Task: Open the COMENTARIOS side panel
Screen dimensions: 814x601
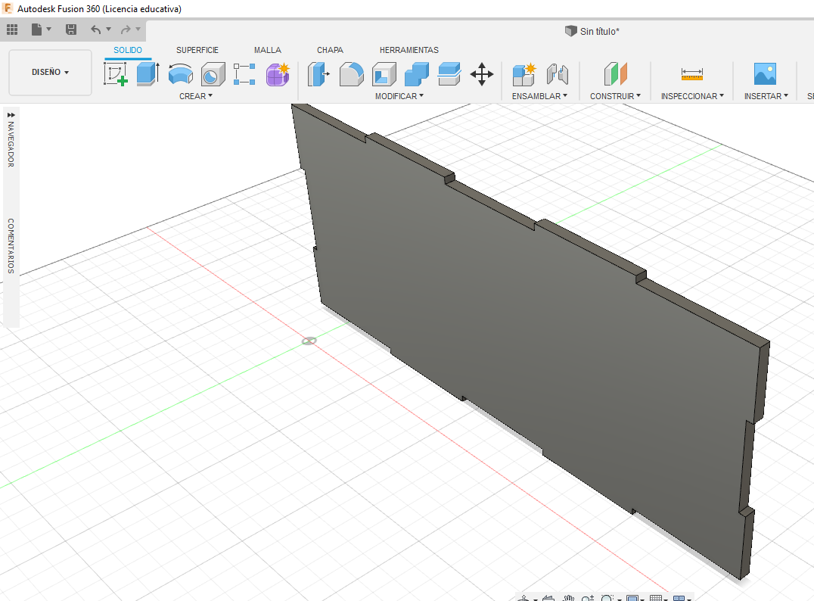Action: click(11, 246)
